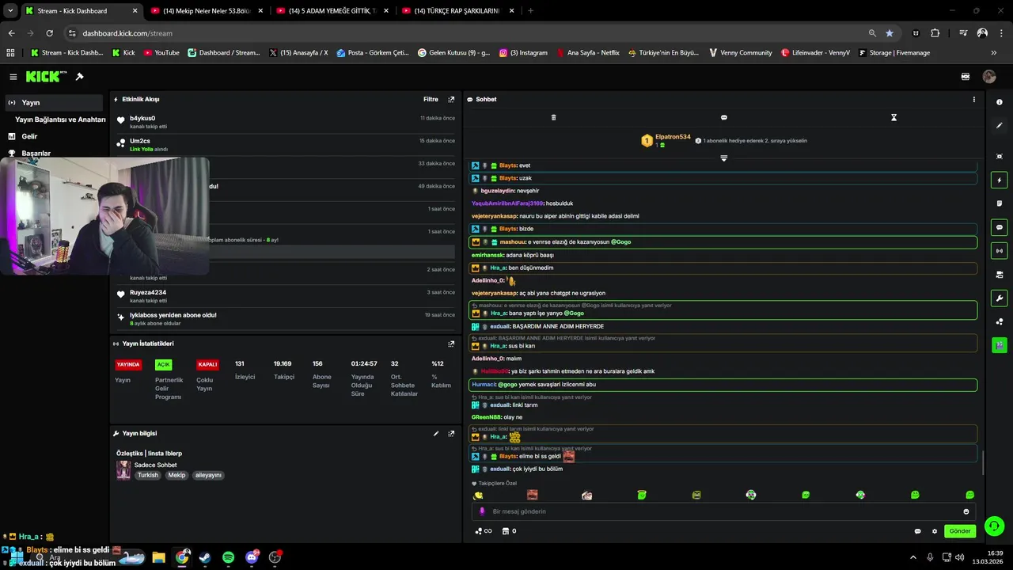Open the tab search dropdown arrow
The height and width of the screenshot is (570, 1013).
pyautogui.click(x=10, y=11)
